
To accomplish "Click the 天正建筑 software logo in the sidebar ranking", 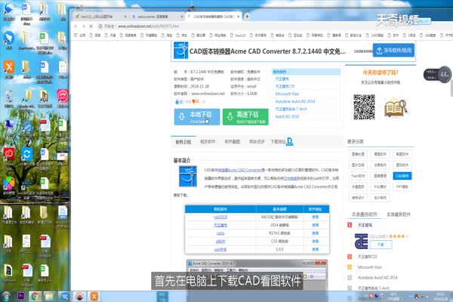I will [x=361, y=241].
